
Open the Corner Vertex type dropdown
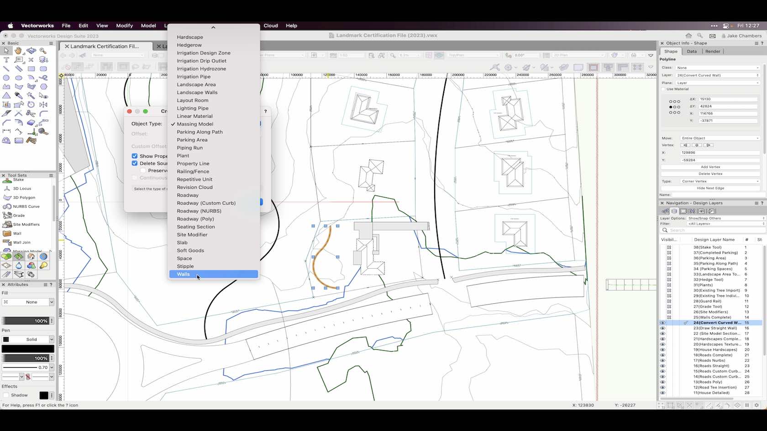[x=720, y=182]
